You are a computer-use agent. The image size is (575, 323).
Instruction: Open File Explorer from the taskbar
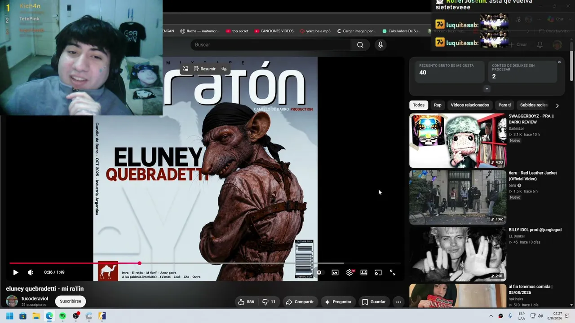click(x=36, y=316)
